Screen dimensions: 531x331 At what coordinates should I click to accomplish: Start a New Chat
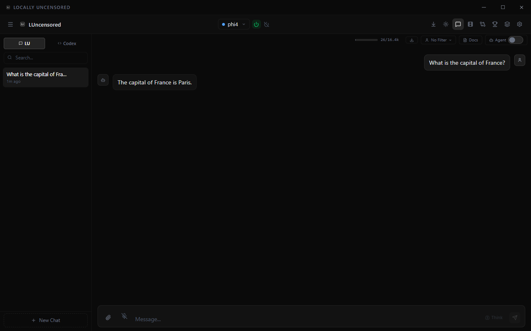point(45,320)
